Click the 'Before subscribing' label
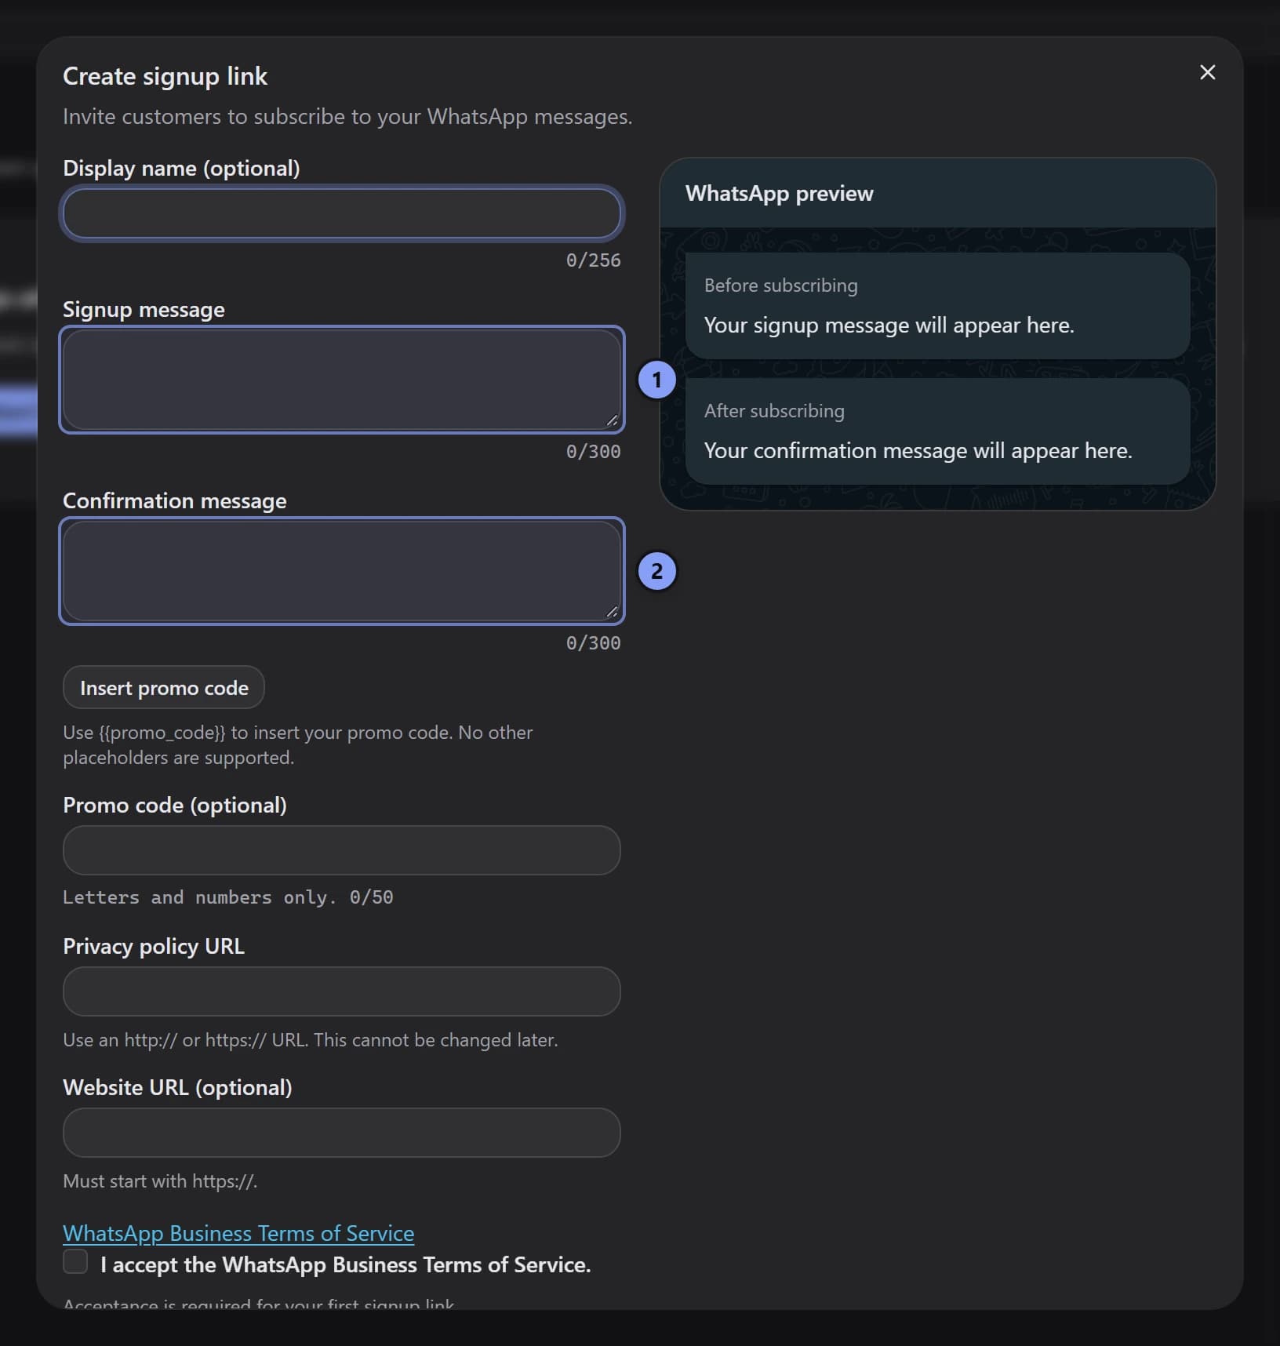The height and width of the screenshot is (1346, 1280). pyautogui.click(x=781, y=286)
